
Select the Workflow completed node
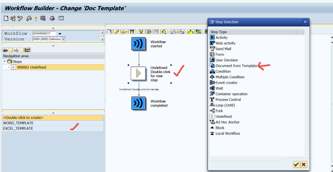(138, 103)
